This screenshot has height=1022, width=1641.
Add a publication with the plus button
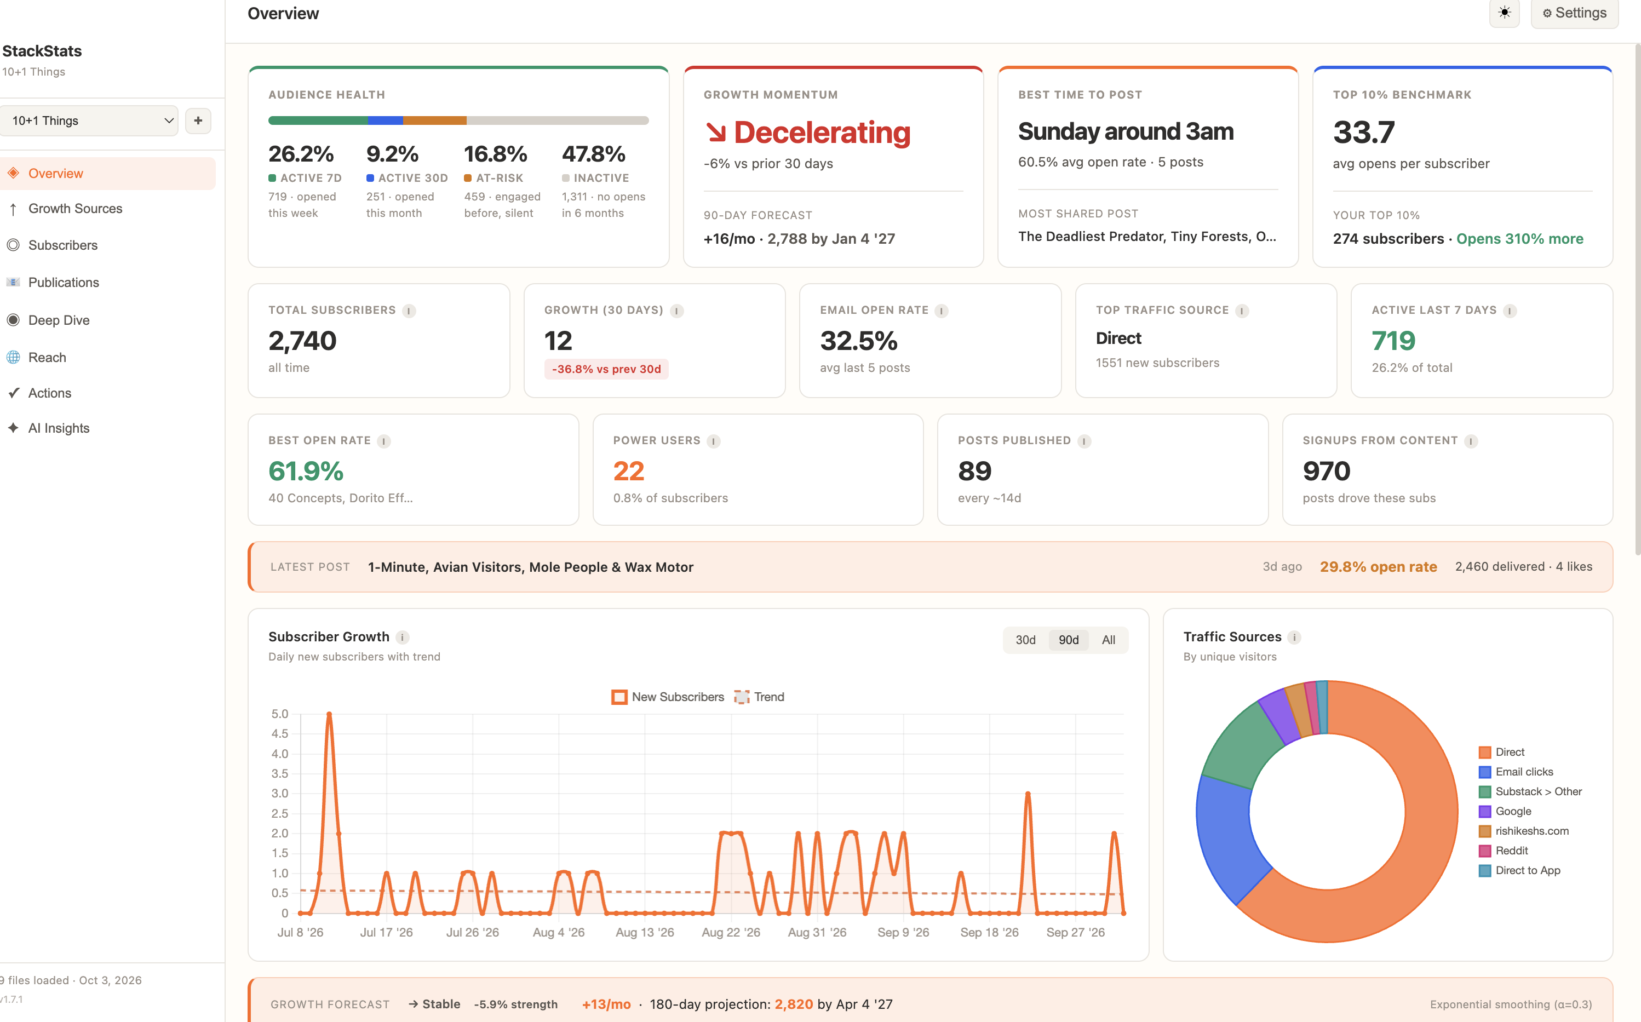[198, 120]
